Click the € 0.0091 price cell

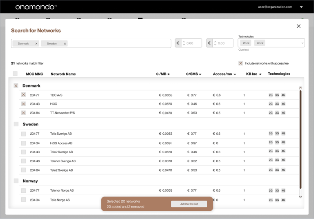point(165,143)
